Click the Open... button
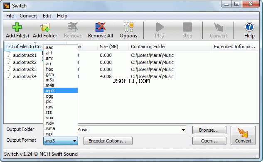Screen dimensions: 263x162 click(209, 141)
